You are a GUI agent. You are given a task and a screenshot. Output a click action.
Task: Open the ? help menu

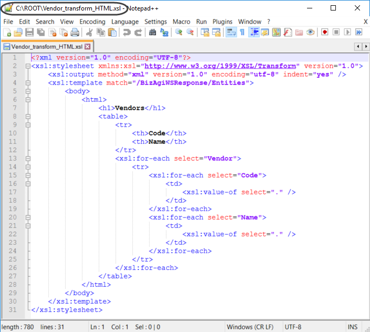pos(269,22)
